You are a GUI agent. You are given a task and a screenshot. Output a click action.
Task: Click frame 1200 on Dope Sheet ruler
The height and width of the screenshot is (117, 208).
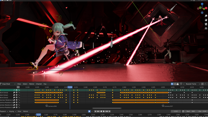(163, 87)
